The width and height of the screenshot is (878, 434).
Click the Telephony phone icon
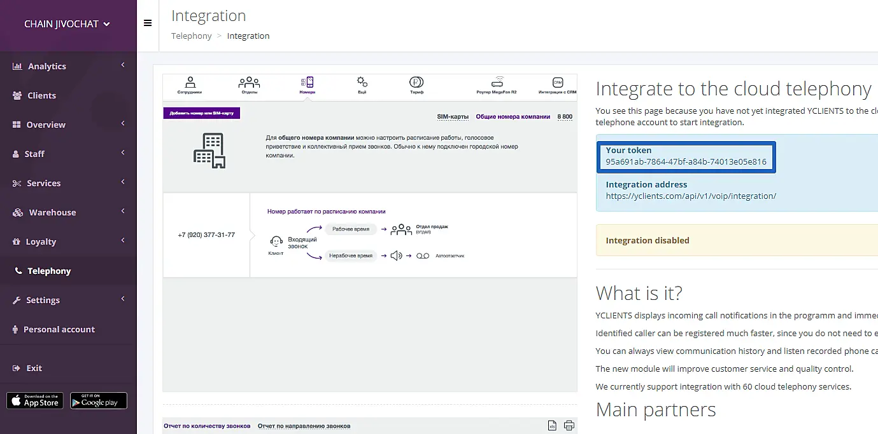pos(18,271)
